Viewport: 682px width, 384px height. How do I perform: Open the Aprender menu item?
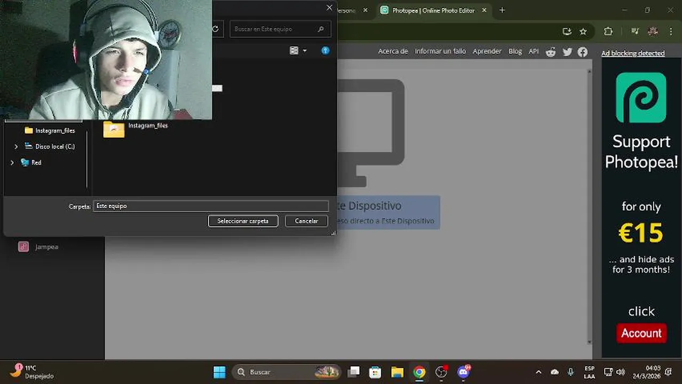pos(487,51)
